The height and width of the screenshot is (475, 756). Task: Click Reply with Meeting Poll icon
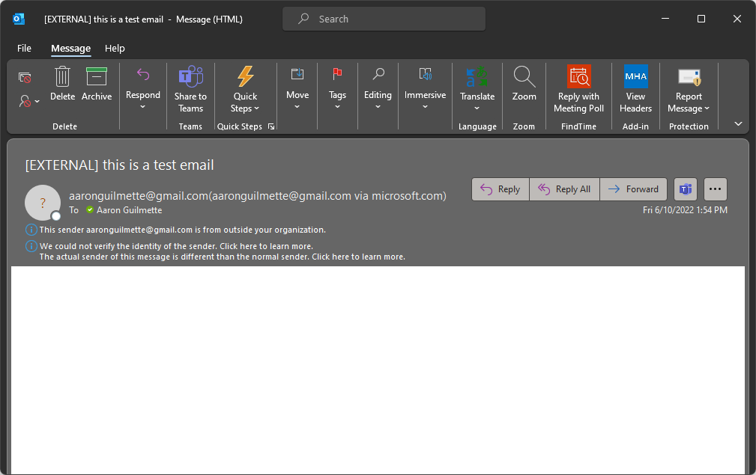point(578,77)
